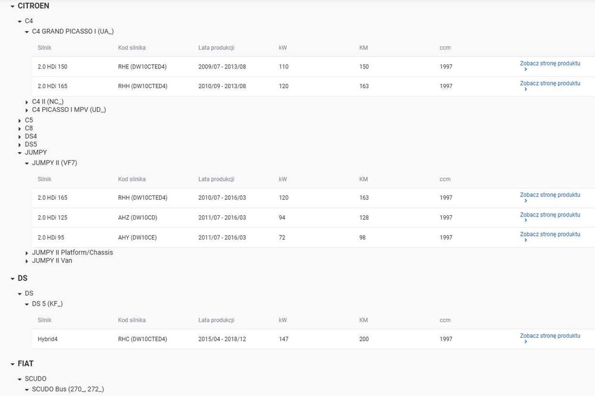This screenshot has height=396, width=595.
Task: Open product page for DS 5 Hybrid4
Action: click(x=550, y=338)
